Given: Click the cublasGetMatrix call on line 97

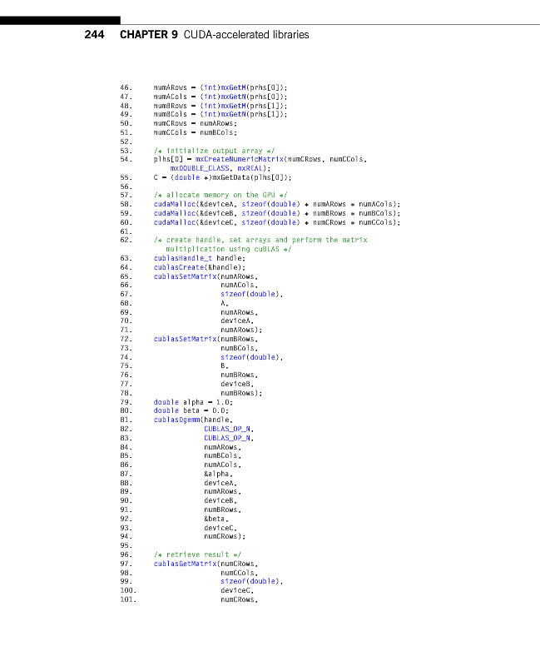Looking at the screenshot, I should click(185, 563).
